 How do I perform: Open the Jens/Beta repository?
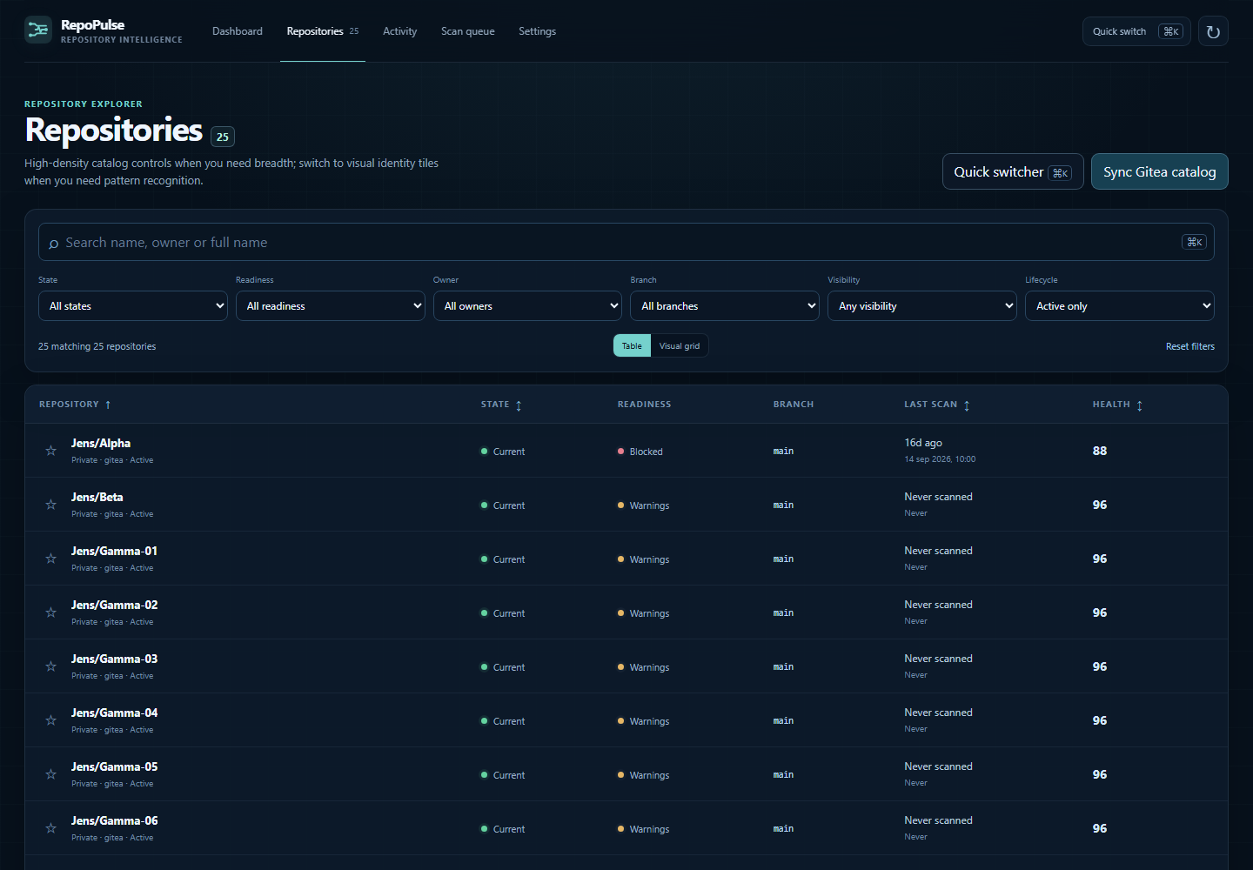coord(97,497)
